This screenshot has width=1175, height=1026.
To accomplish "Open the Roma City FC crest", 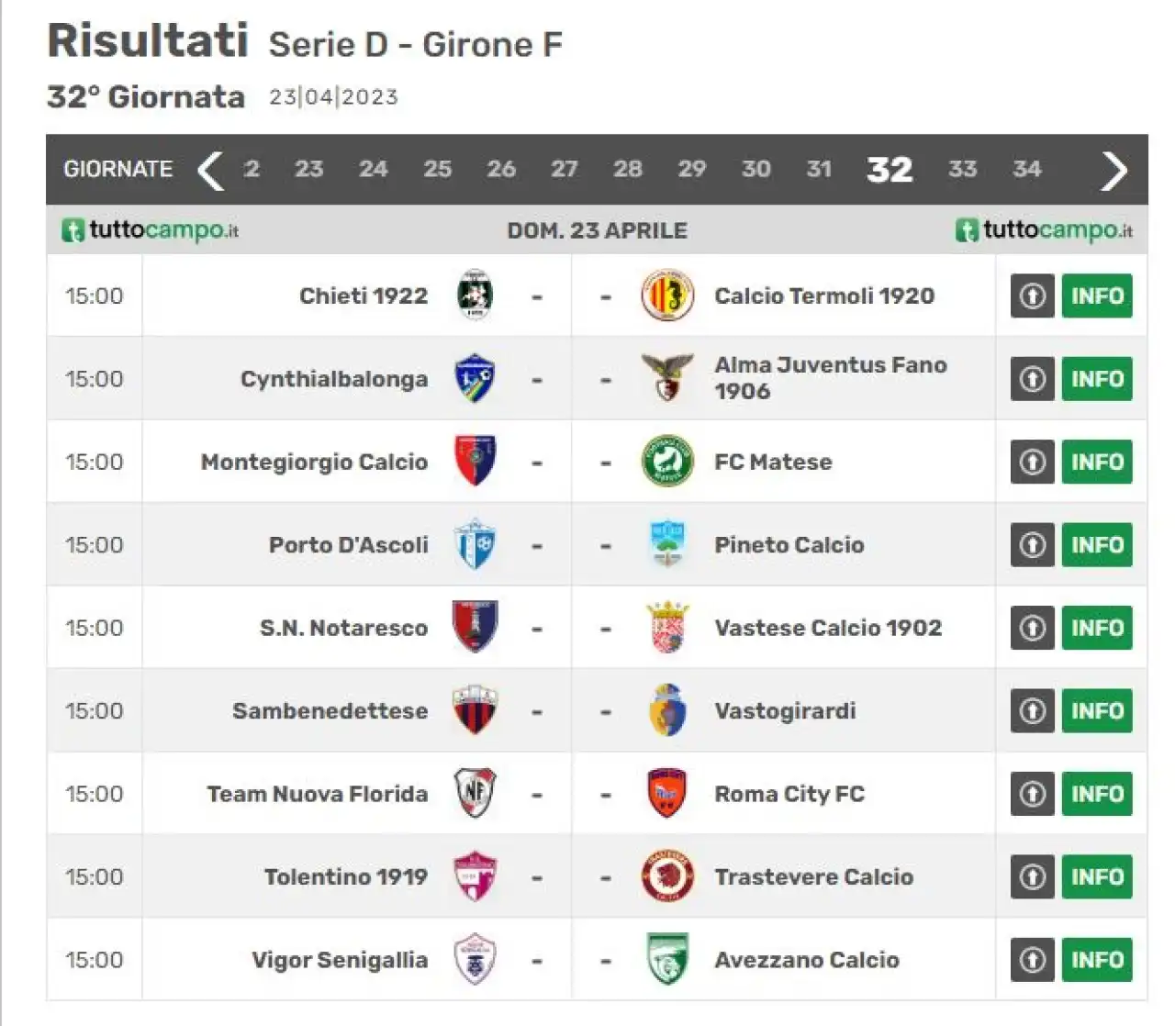I will tap(667, 793).
